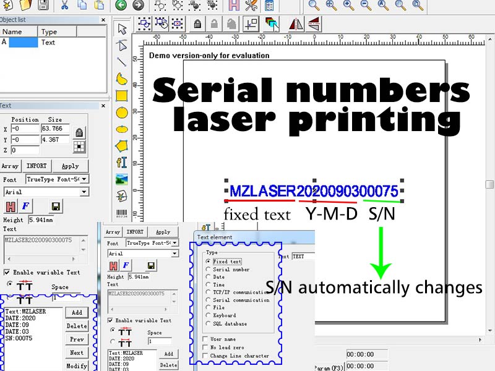Tick the No lead zero checkbox
The width and height of the screenshot is (495, 371).
pos(205,348)
